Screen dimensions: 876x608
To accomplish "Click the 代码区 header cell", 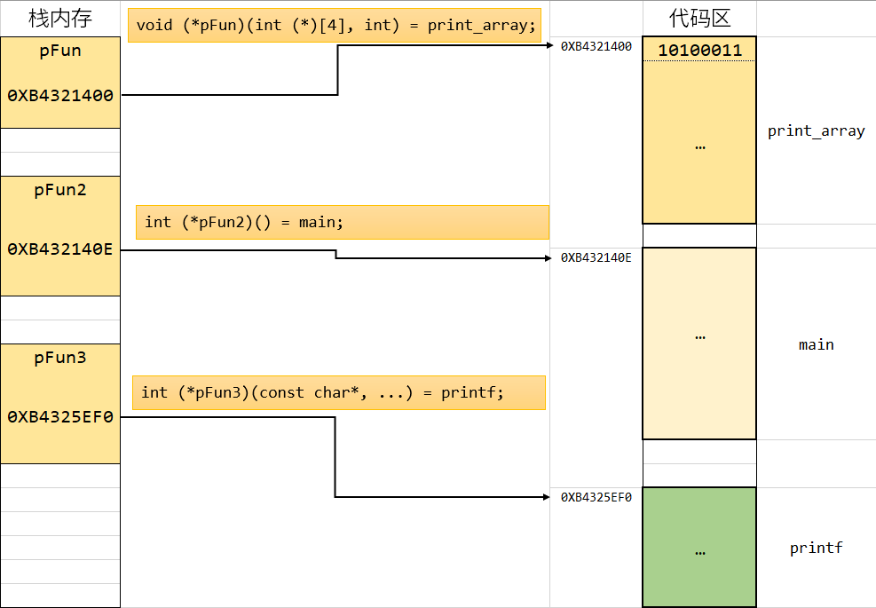I will click(x=699, y=19).
